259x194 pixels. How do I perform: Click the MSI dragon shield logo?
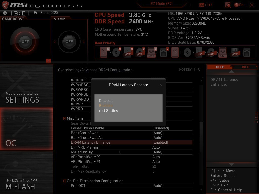click(x=5, y=5)
